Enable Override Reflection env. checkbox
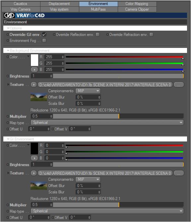This screenshot has height=222, width=191. [97, 34]
